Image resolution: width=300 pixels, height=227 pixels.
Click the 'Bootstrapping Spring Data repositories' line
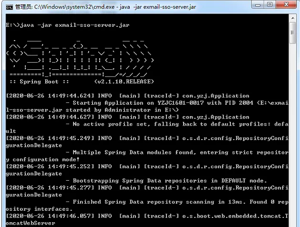point(166,181)
